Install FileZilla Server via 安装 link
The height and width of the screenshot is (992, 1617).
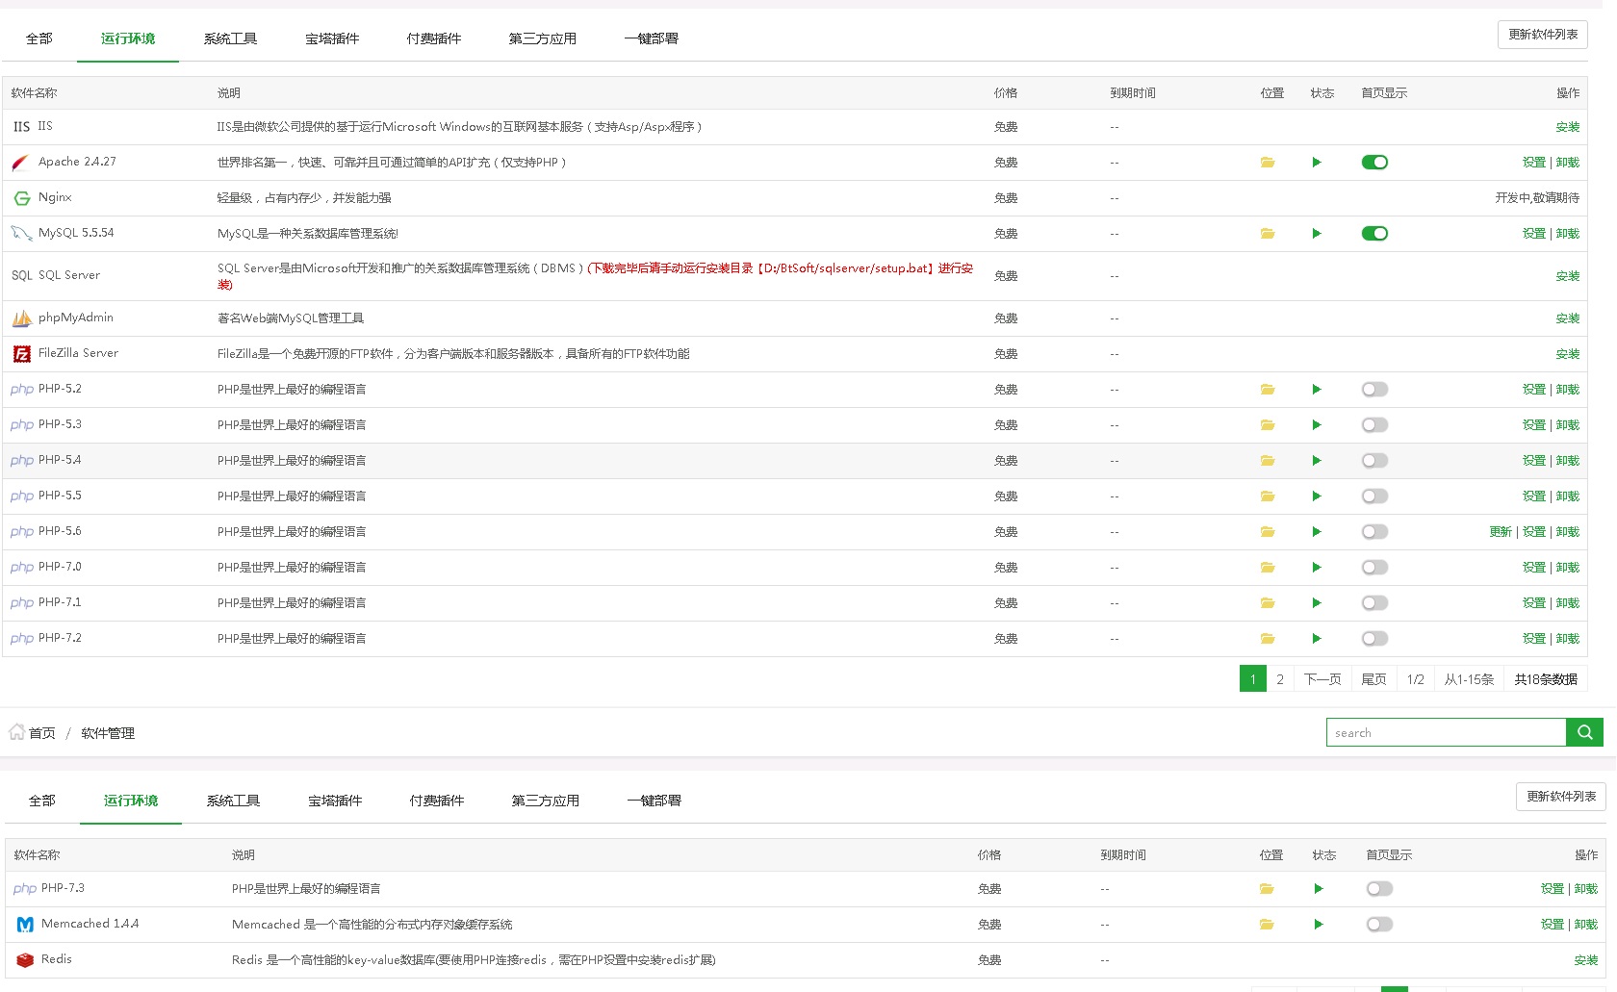tap(1568, 354)
